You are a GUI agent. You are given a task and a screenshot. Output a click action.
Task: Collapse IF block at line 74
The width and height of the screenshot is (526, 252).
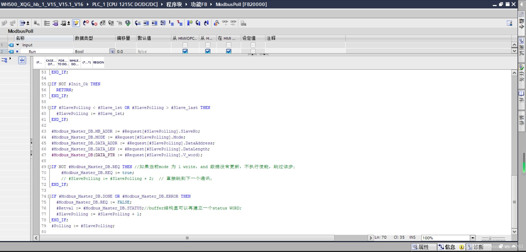49,196
